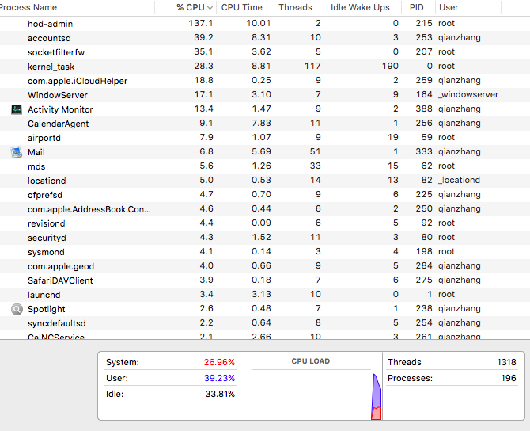This screenshot has height=431, width=530.
Task: Select the kernel_task process
Action: (51, 67)
